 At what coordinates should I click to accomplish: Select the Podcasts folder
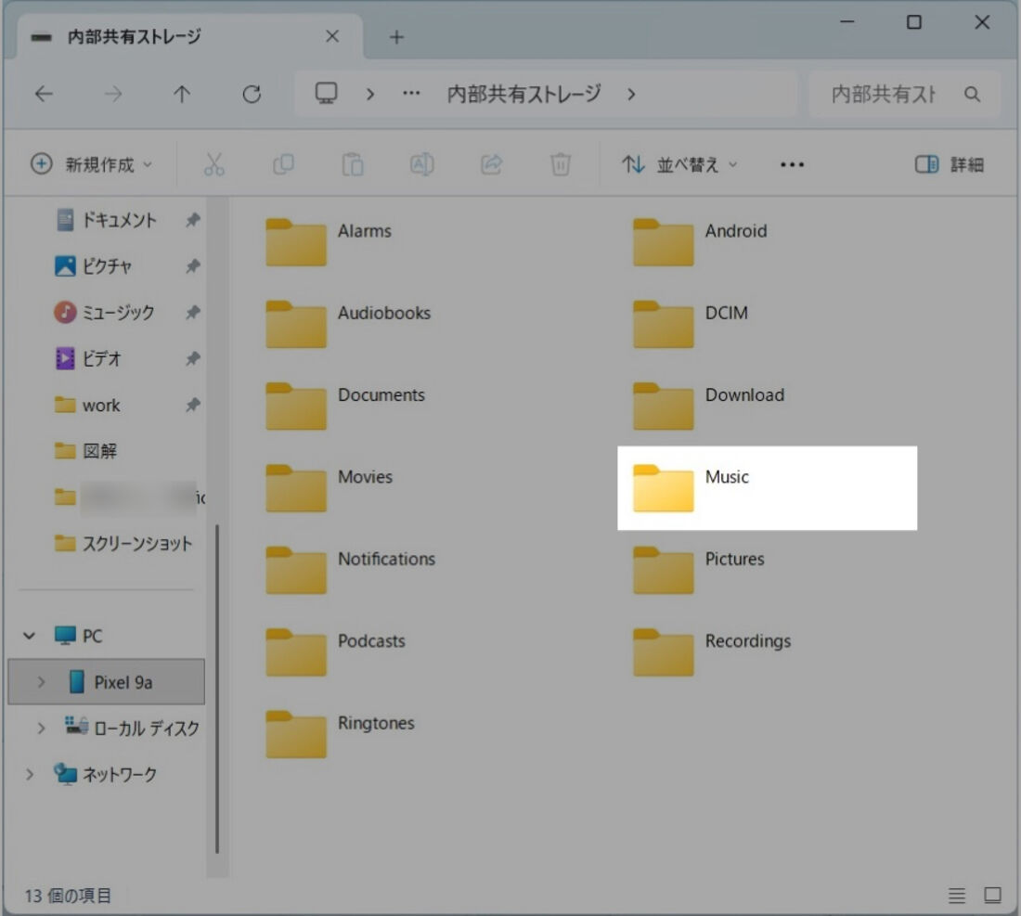pos(335,652)
